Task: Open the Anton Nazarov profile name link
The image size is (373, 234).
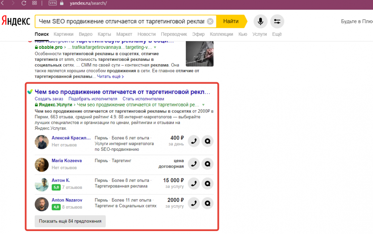Action: 67,200
